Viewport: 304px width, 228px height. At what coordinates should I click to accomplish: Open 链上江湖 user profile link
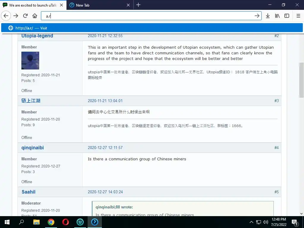tap(31, 101)
